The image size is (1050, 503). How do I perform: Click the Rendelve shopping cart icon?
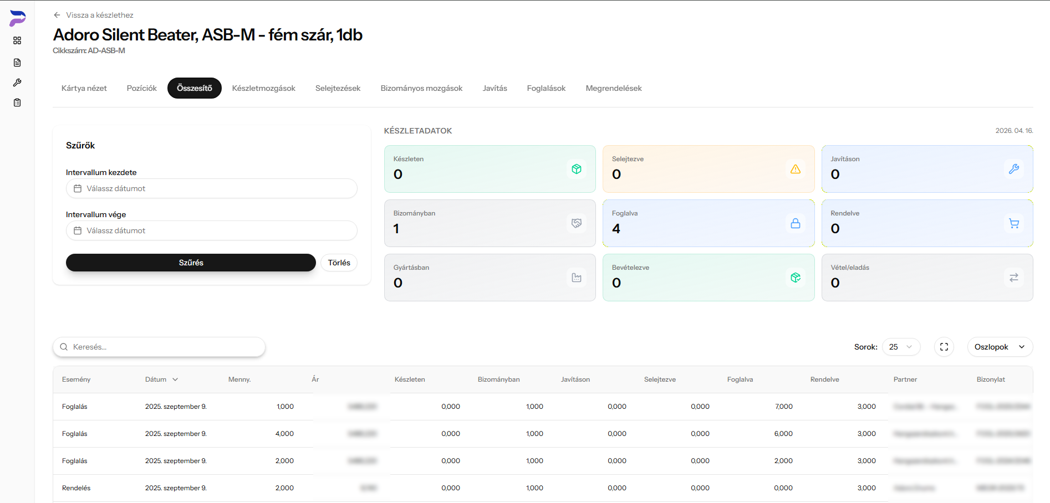coord(1014,223)
